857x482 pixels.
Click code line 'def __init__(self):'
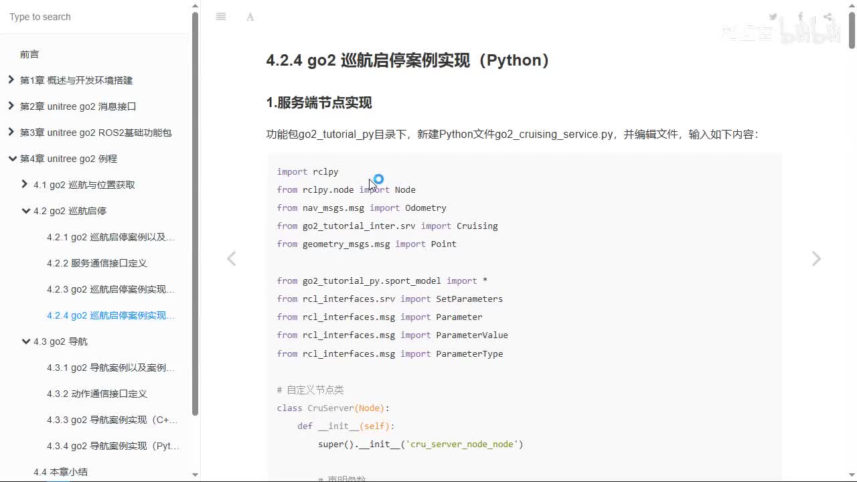346,426
